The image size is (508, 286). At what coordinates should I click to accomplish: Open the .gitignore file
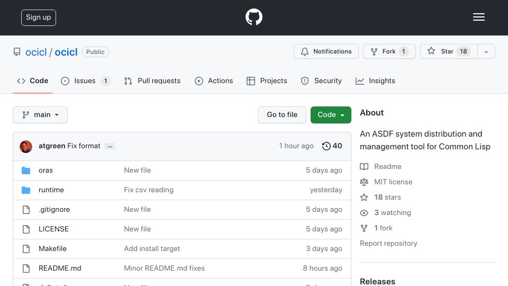click(54, 210)
